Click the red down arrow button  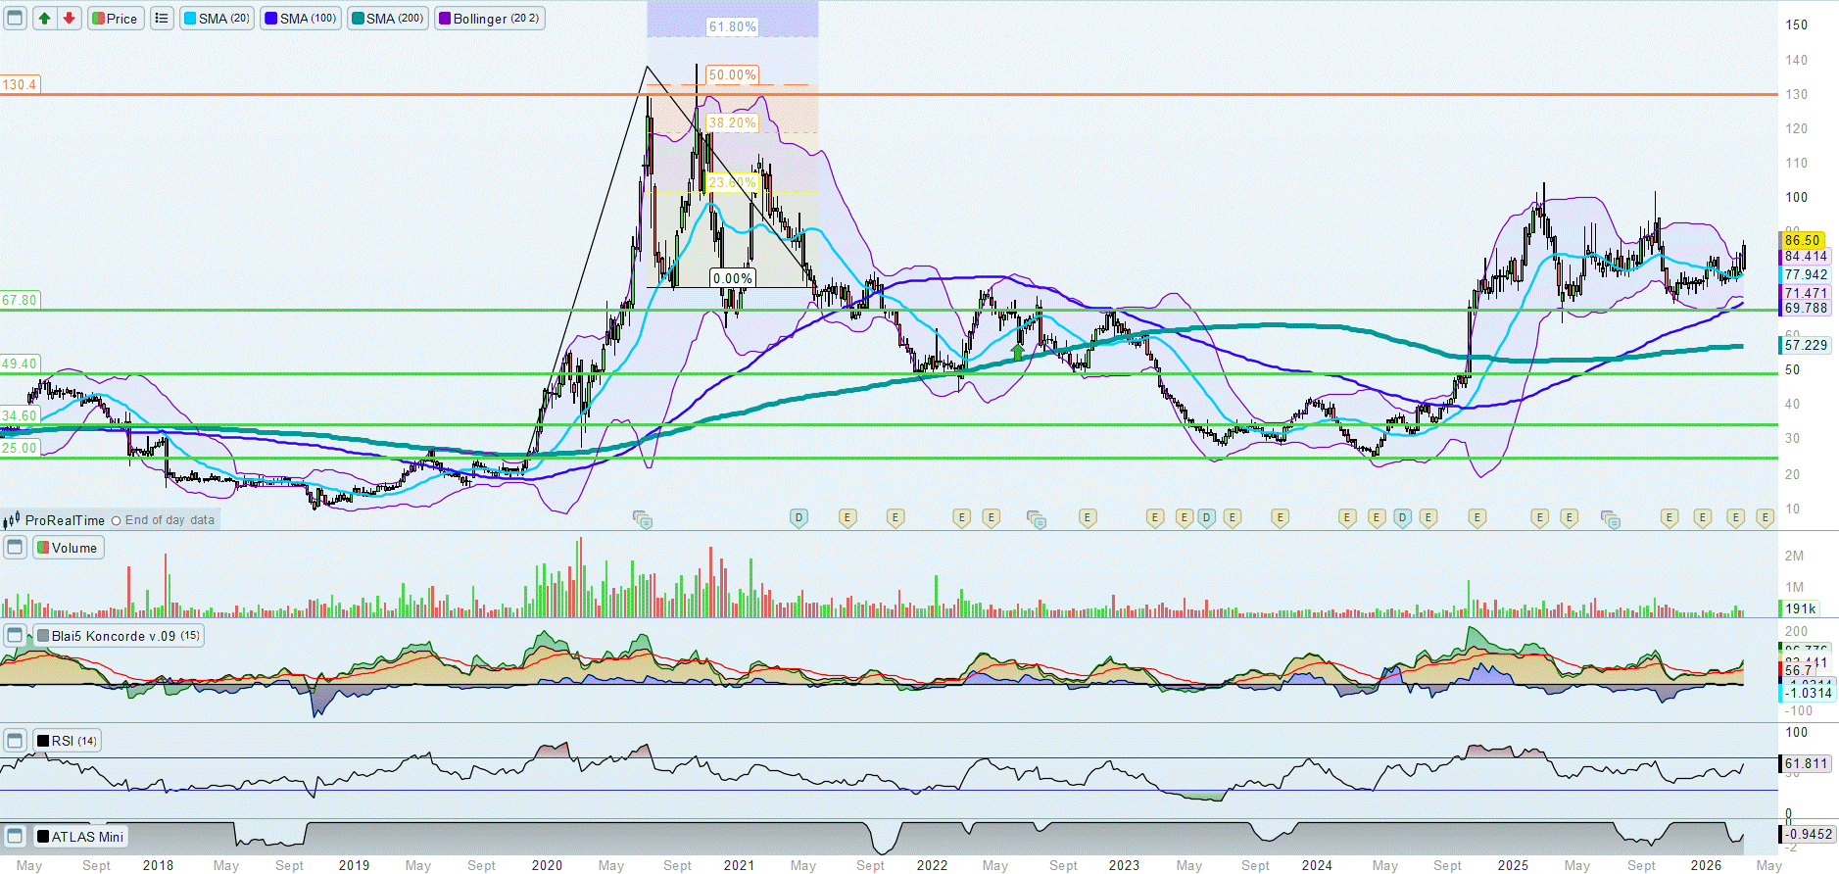(69, 19)
